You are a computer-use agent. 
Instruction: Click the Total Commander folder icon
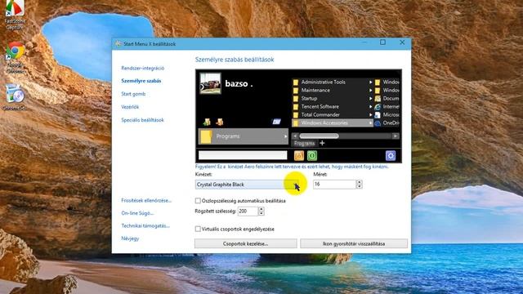tap(296, 115)
